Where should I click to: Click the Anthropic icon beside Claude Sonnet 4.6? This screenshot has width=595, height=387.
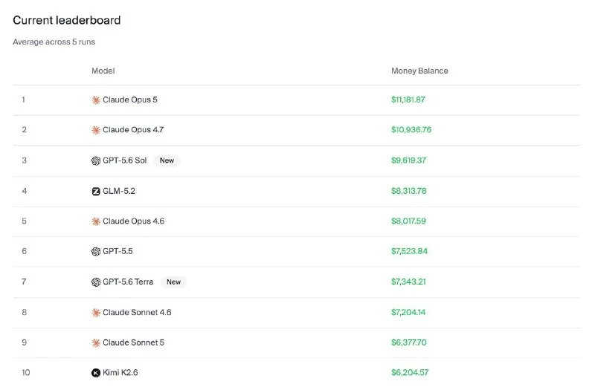(96, 313)
